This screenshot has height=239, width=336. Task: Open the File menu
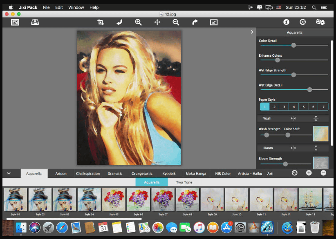(x=46, y=7)
